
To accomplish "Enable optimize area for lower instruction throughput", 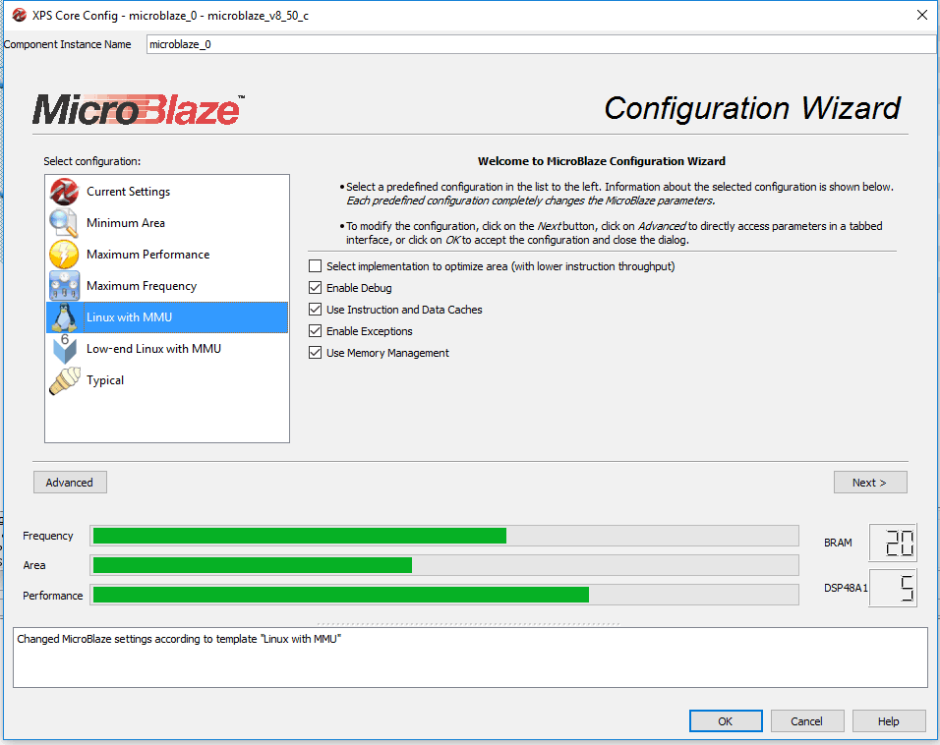I will [316, 265].
